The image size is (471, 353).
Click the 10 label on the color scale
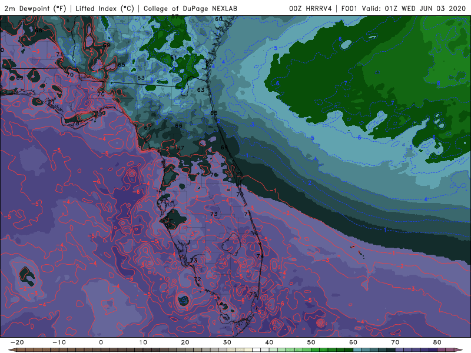(x=143, y=342)
